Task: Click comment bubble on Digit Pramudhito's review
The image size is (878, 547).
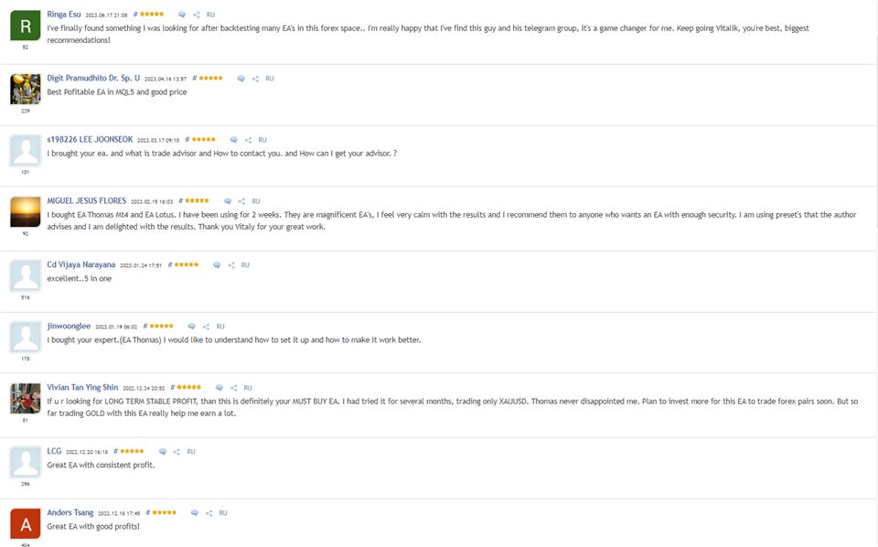Action: click(x=241, y=79)
